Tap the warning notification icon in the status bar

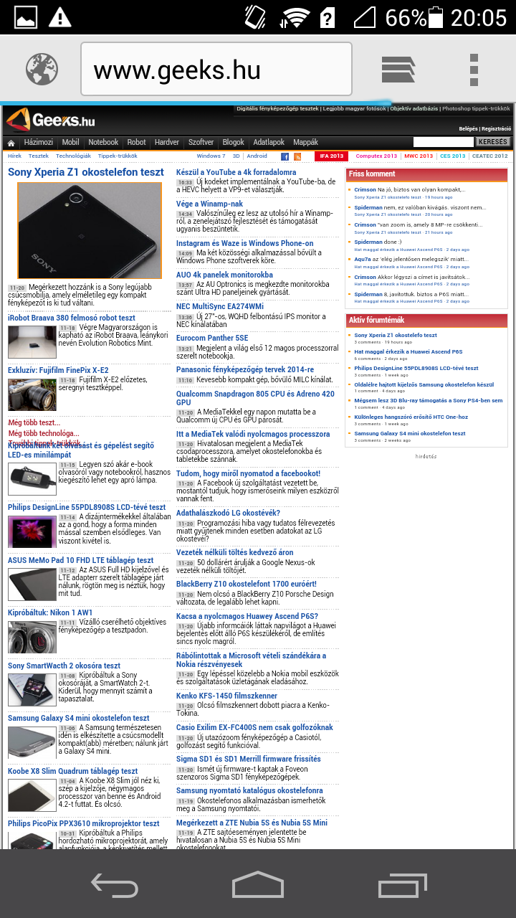[x=59, y=16]
